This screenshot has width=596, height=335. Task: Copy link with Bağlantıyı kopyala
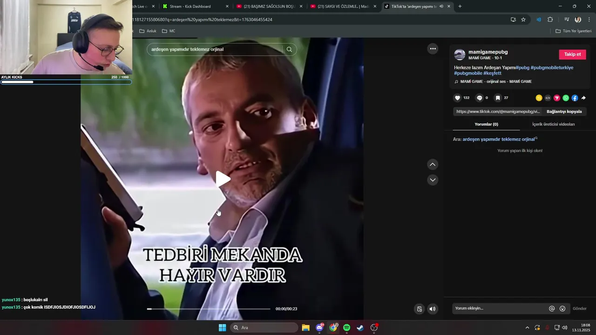564,112
